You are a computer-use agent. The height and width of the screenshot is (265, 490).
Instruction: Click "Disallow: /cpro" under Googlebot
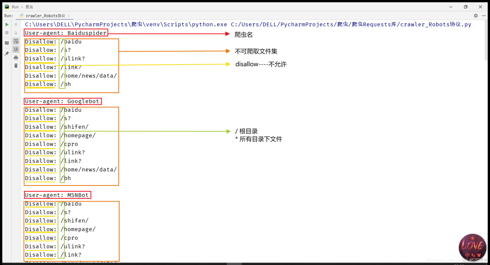(x=52, y=144)
